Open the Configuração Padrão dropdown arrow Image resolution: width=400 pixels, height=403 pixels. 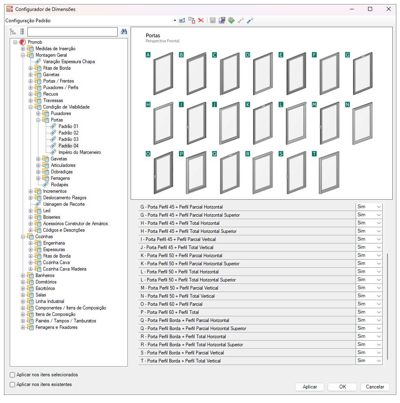click(x=175, y=21)
